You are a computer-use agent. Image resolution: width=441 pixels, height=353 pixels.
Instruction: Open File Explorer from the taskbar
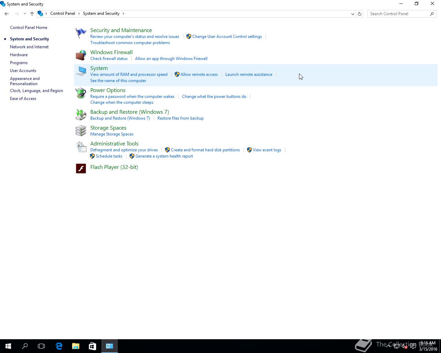pyautogui.click(x=75, y=346)
